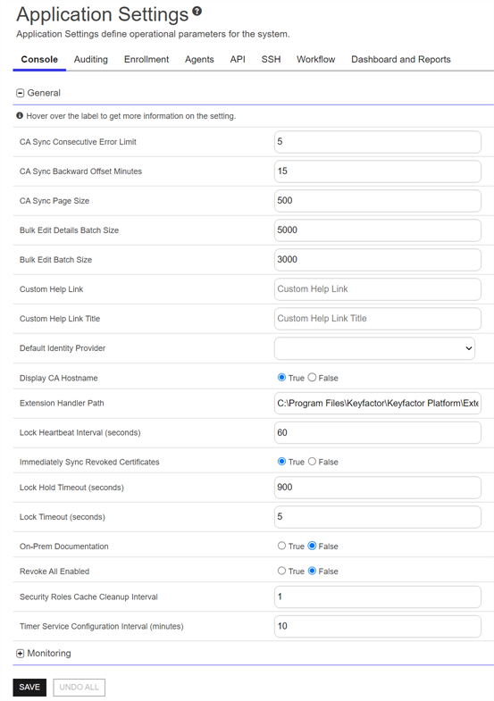Viewport: 494px width, 701px height.
Task: Click the Extension Handler Path field
Action: (x=378, y=404)
